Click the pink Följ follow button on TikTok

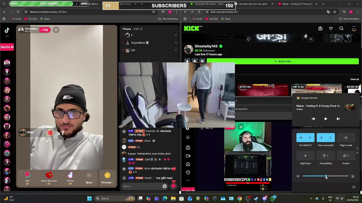(x=44, y=30)
